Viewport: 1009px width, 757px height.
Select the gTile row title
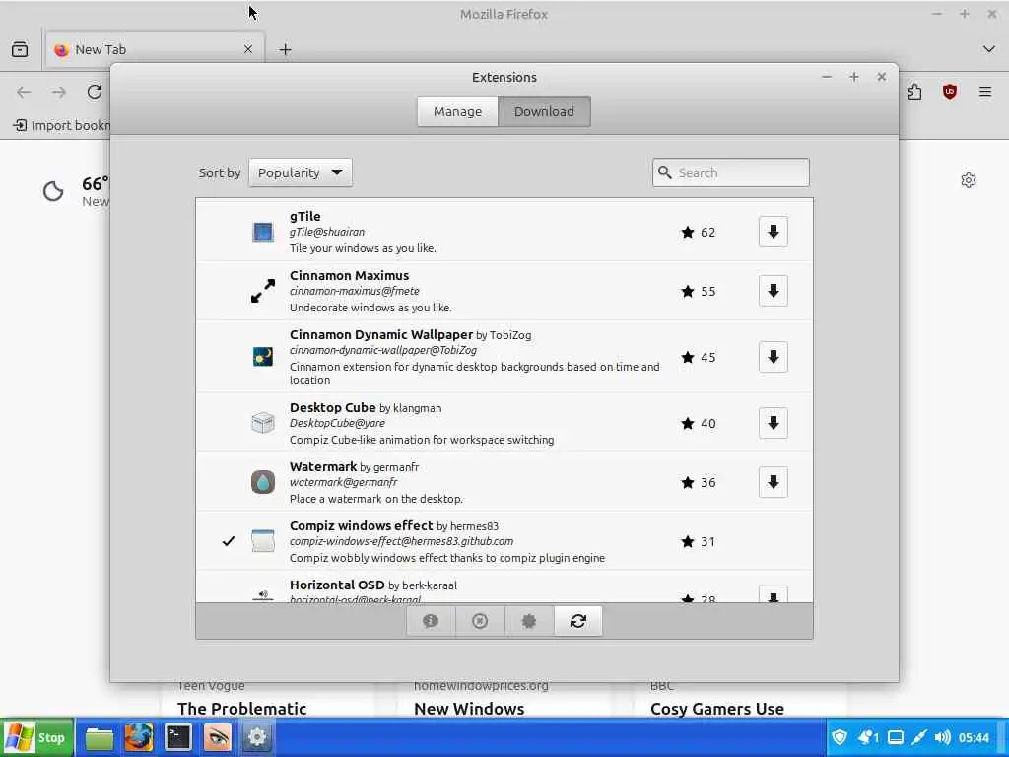305,216
